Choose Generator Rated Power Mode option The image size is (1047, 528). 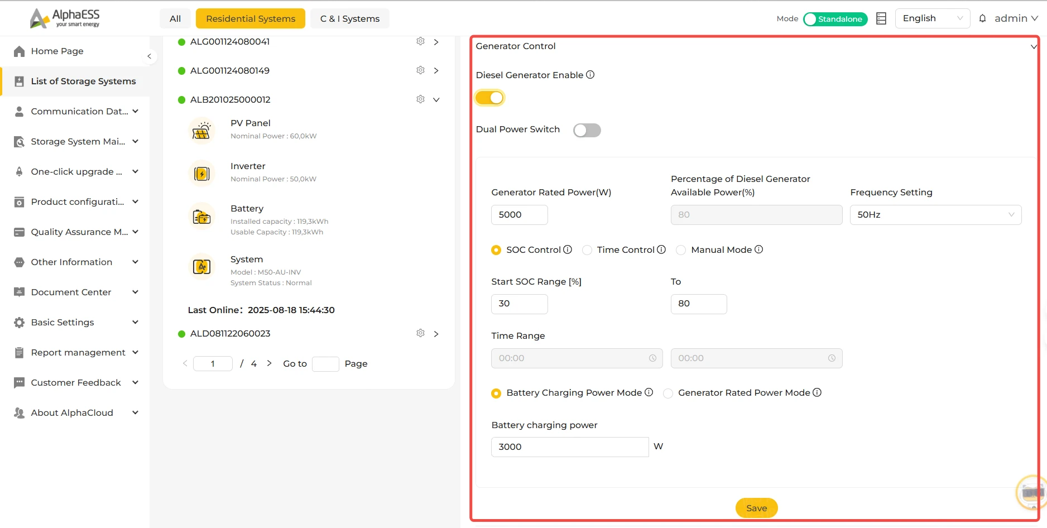coord(668,393)
